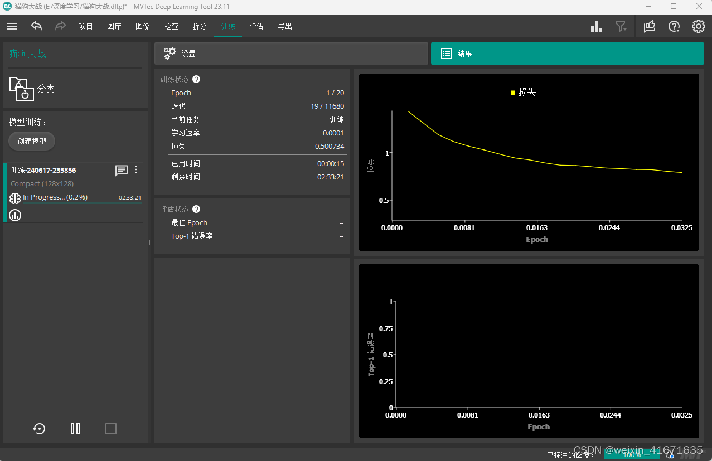Image resolution: width=712 pixels, height=461 pixels.
Task: Open the feedback icon in toolbar
Action: tap(650, 26)
